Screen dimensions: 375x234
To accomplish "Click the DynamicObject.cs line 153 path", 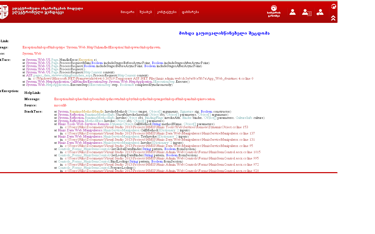I will 156,127.
